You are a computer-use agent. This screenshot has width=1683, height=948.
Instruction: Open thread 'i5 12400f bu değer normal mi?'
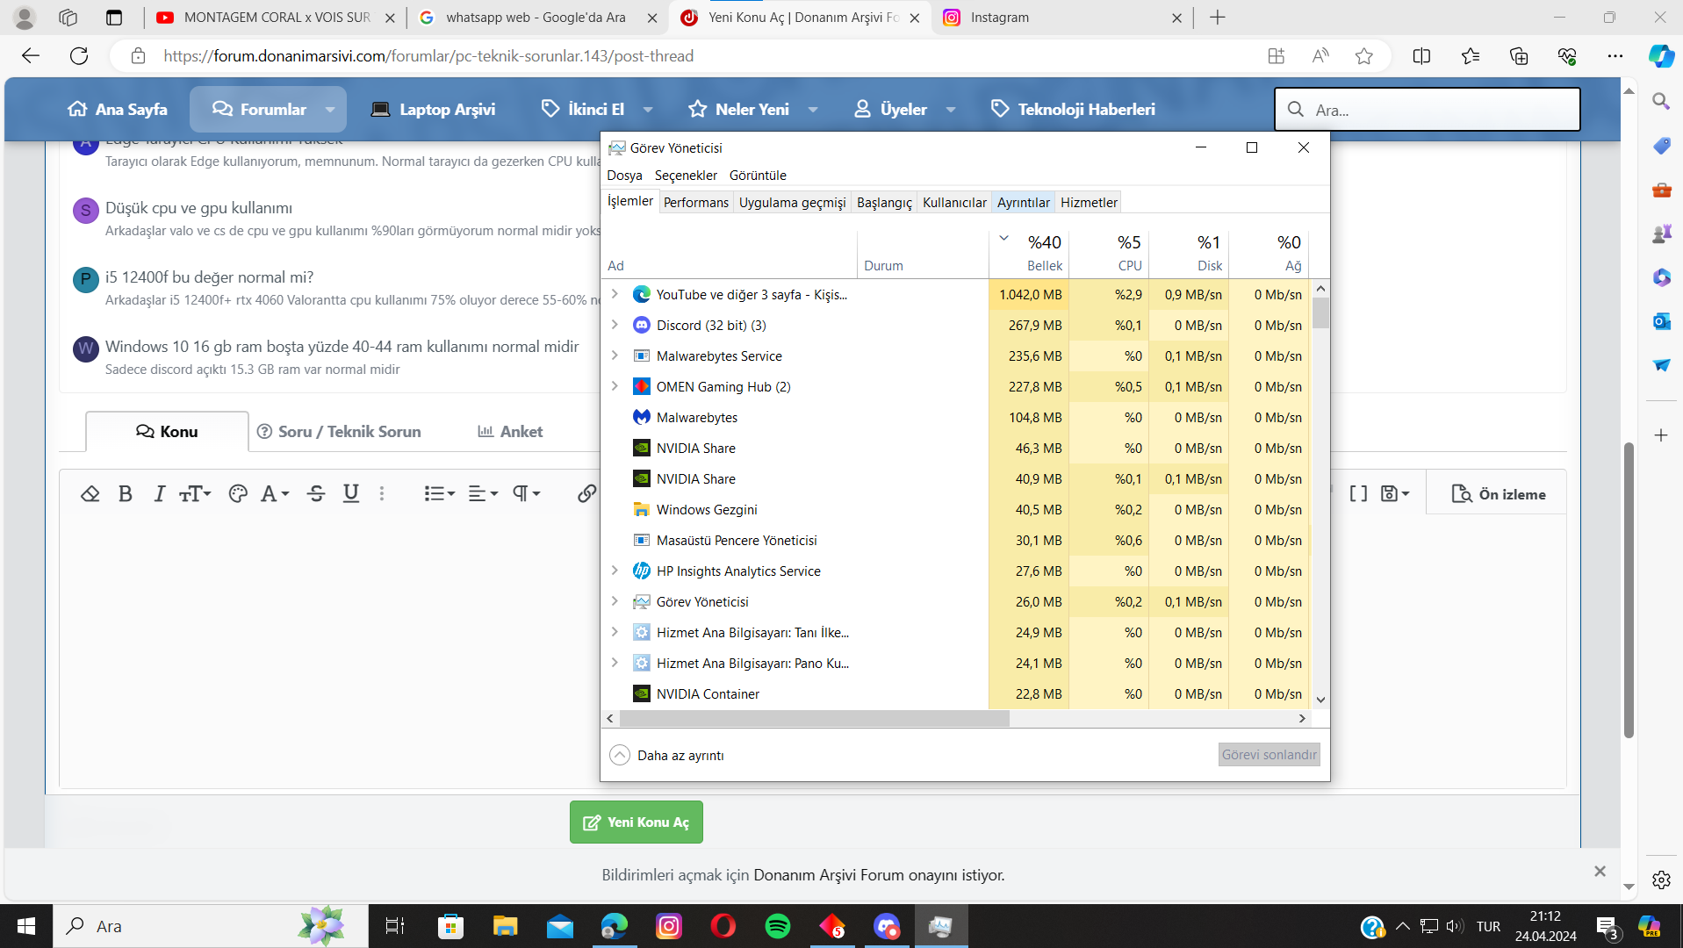[209, 276]
